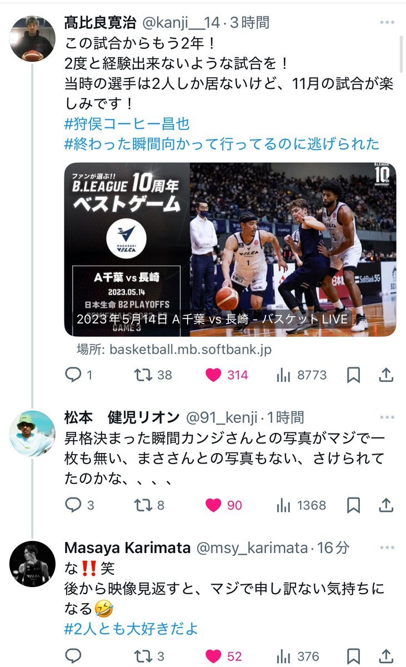The width and height of the screenshot is (406, 667).
Task: Open hashtag #2人とも大好きだよ
Action: [x=131, y=629]
